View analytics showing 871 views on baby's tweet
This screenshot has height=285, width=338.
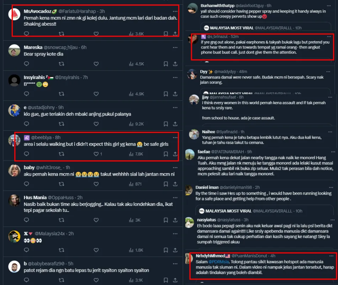(x=135, y=184)
